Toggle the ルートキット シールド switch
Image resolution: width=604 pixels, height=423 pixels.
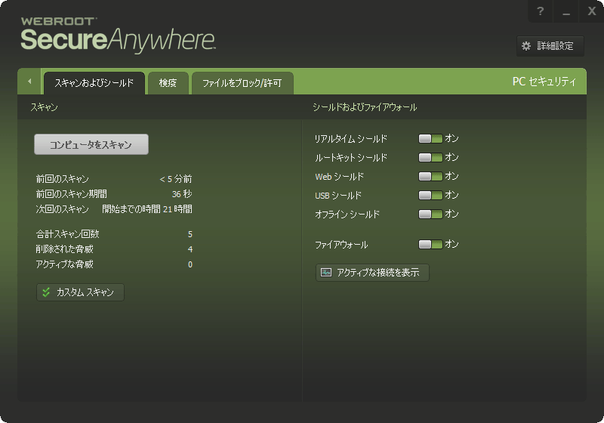(430, 158)
